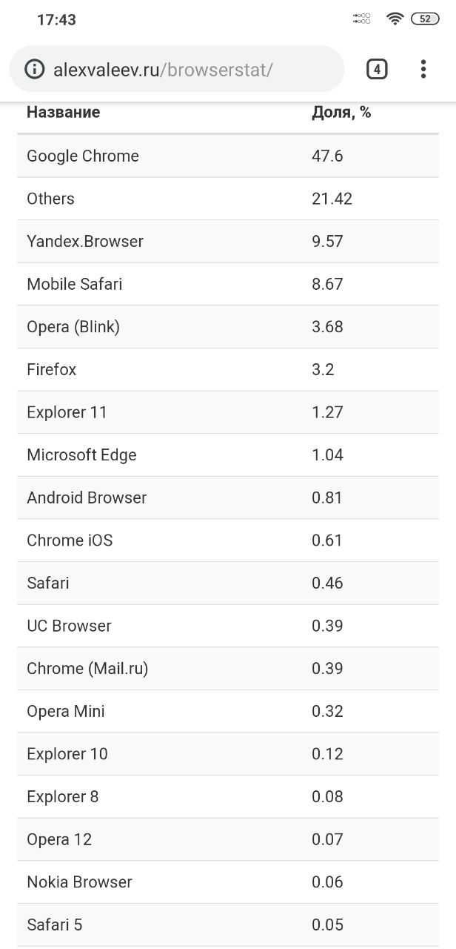Screen dimensions: 456x949
Task: Select the UC Browser row
Action: click(x=228, y=626)
